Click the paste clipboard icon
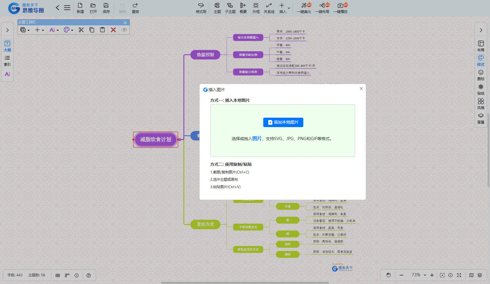 coord(102,30)
